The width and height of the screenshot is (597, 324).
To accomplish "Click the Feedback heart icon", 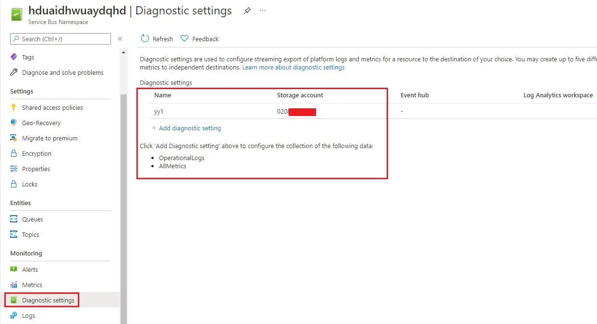I will click(x=184, y=39).
